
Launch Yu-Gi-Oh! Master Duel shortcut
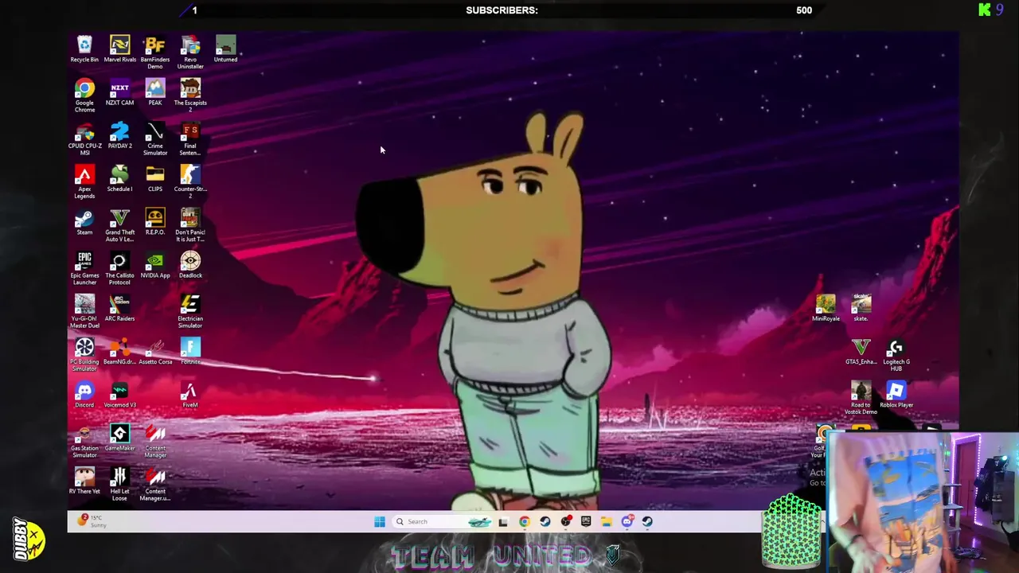coord(84,311)
